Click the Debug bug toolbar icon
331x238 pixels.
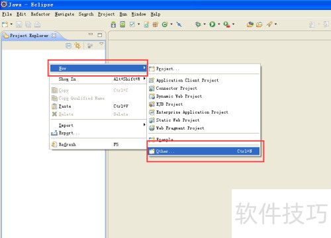pyautogui.click(x=198, y=24)
